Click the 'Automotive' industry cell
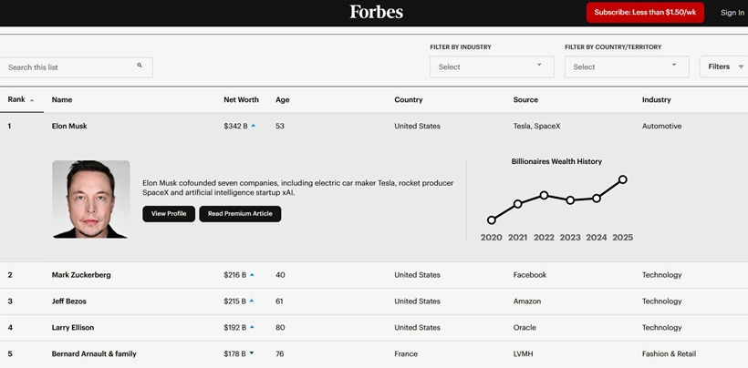 661,126
